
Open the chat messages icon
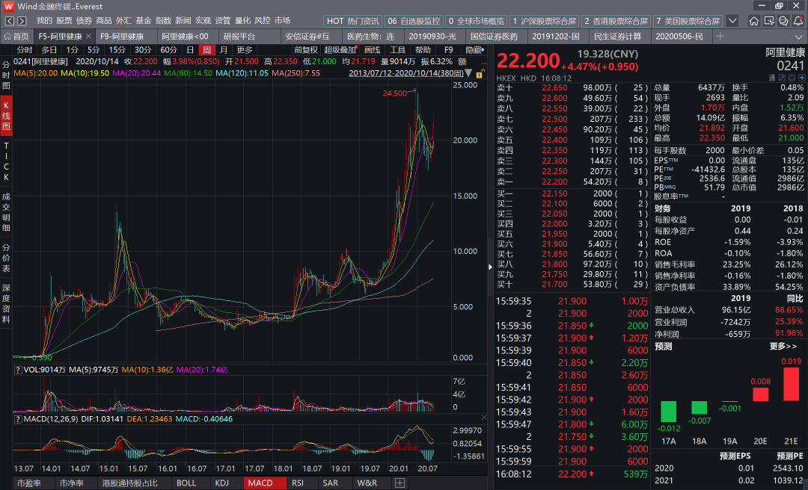click(783, 21)
